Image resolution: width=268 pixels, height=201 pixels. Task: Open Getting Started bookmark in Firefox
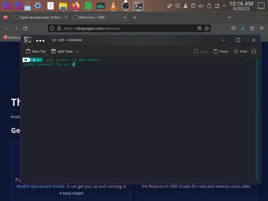pos(12,37)
